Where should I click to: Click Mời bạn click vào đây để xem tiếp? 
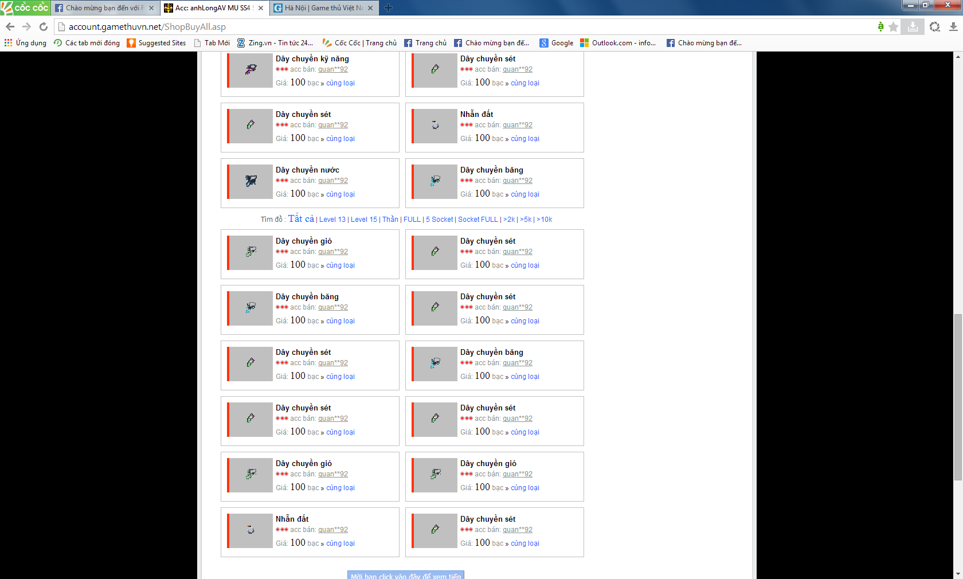point(406,575)
